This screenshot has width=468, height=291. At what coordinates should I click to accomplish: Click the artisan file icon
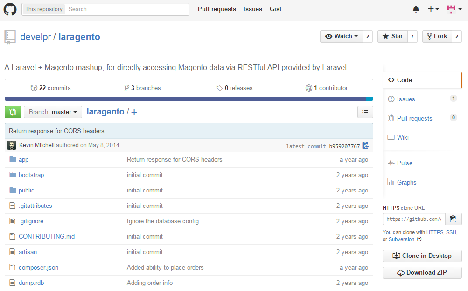[12, 252]
